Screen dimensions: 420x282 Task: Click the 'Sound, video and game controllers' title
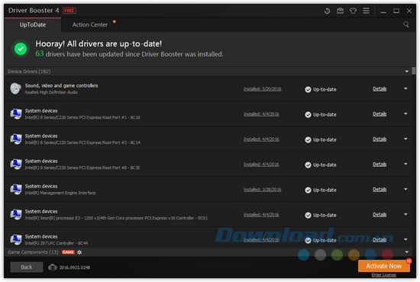[x=61, y=85]
